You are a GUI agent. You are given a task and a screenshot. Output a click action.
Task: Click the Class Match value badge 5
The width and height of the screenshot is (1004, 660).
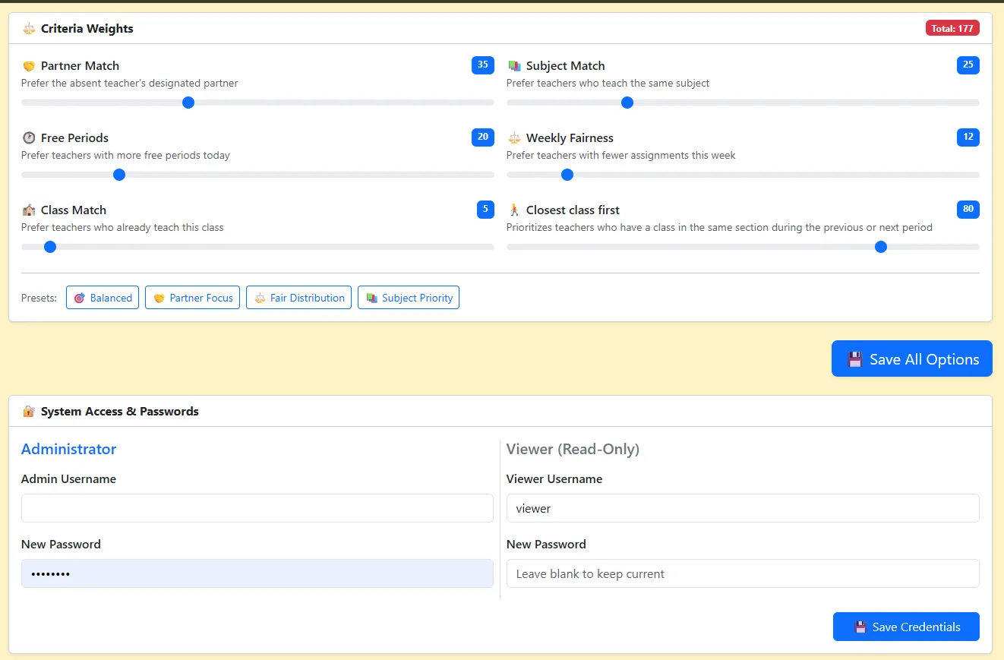[x=485, y=210]
